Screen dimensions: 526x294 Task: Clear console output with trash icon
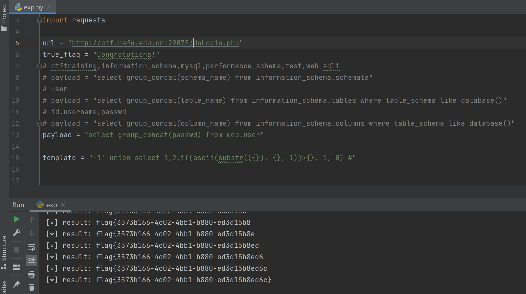(32, 287)
